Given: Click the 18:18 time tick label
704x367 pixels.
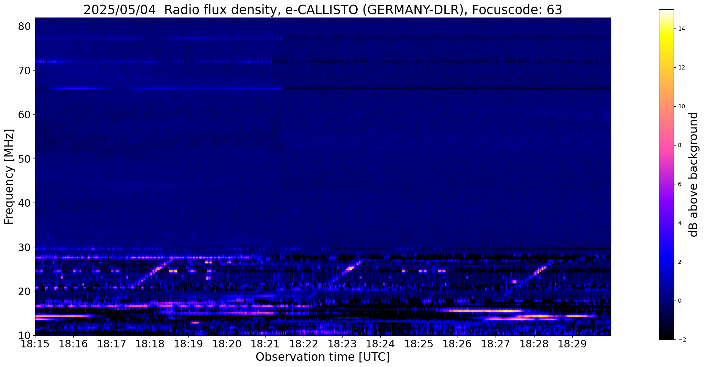Looking at the screenshot, I should click(150, 344).
